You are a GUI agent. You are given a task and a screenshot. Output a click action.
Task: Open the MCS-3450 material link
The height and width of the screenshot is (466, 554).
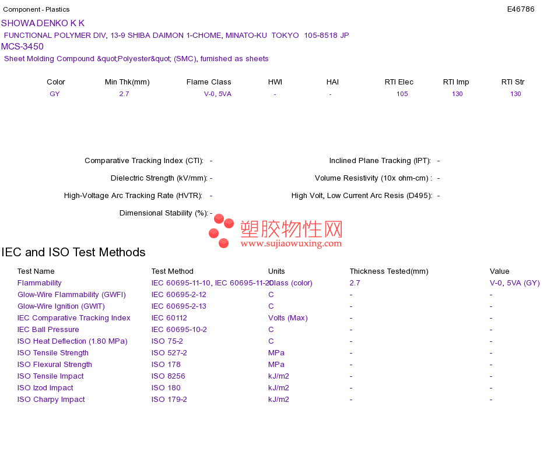22,47
